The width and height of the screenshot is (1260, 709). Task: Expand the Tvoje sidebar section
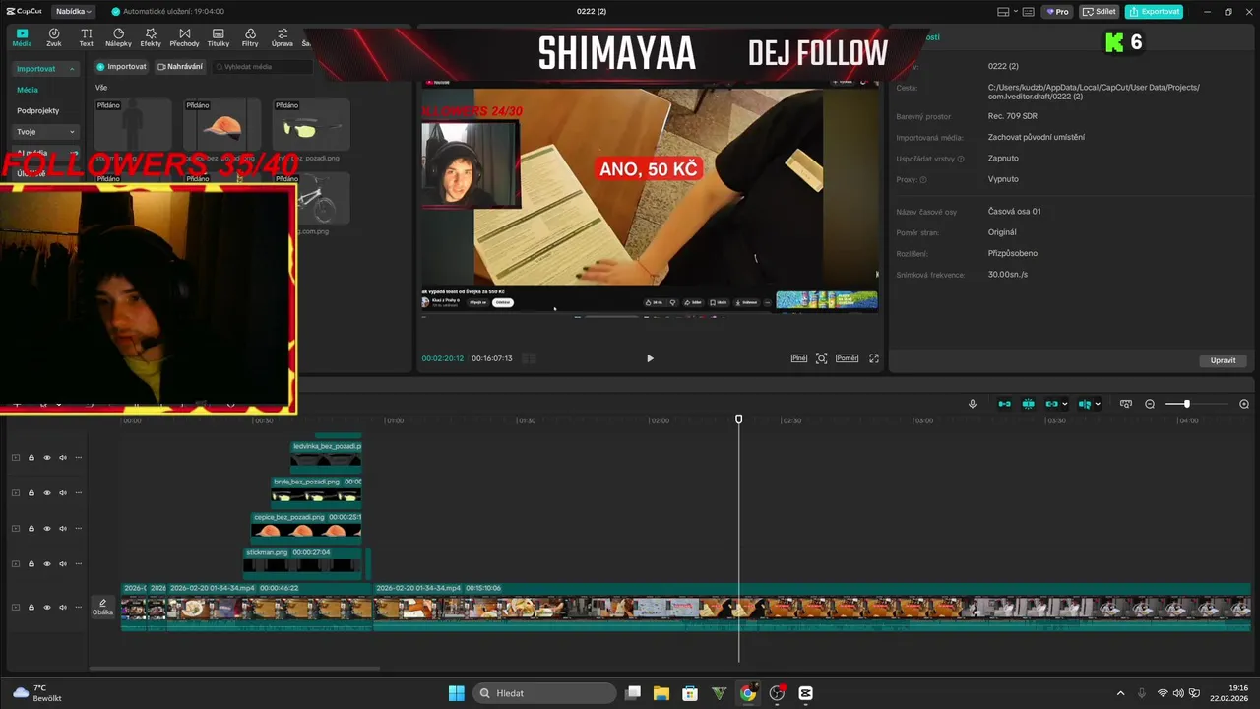click(x=46, y=131)
